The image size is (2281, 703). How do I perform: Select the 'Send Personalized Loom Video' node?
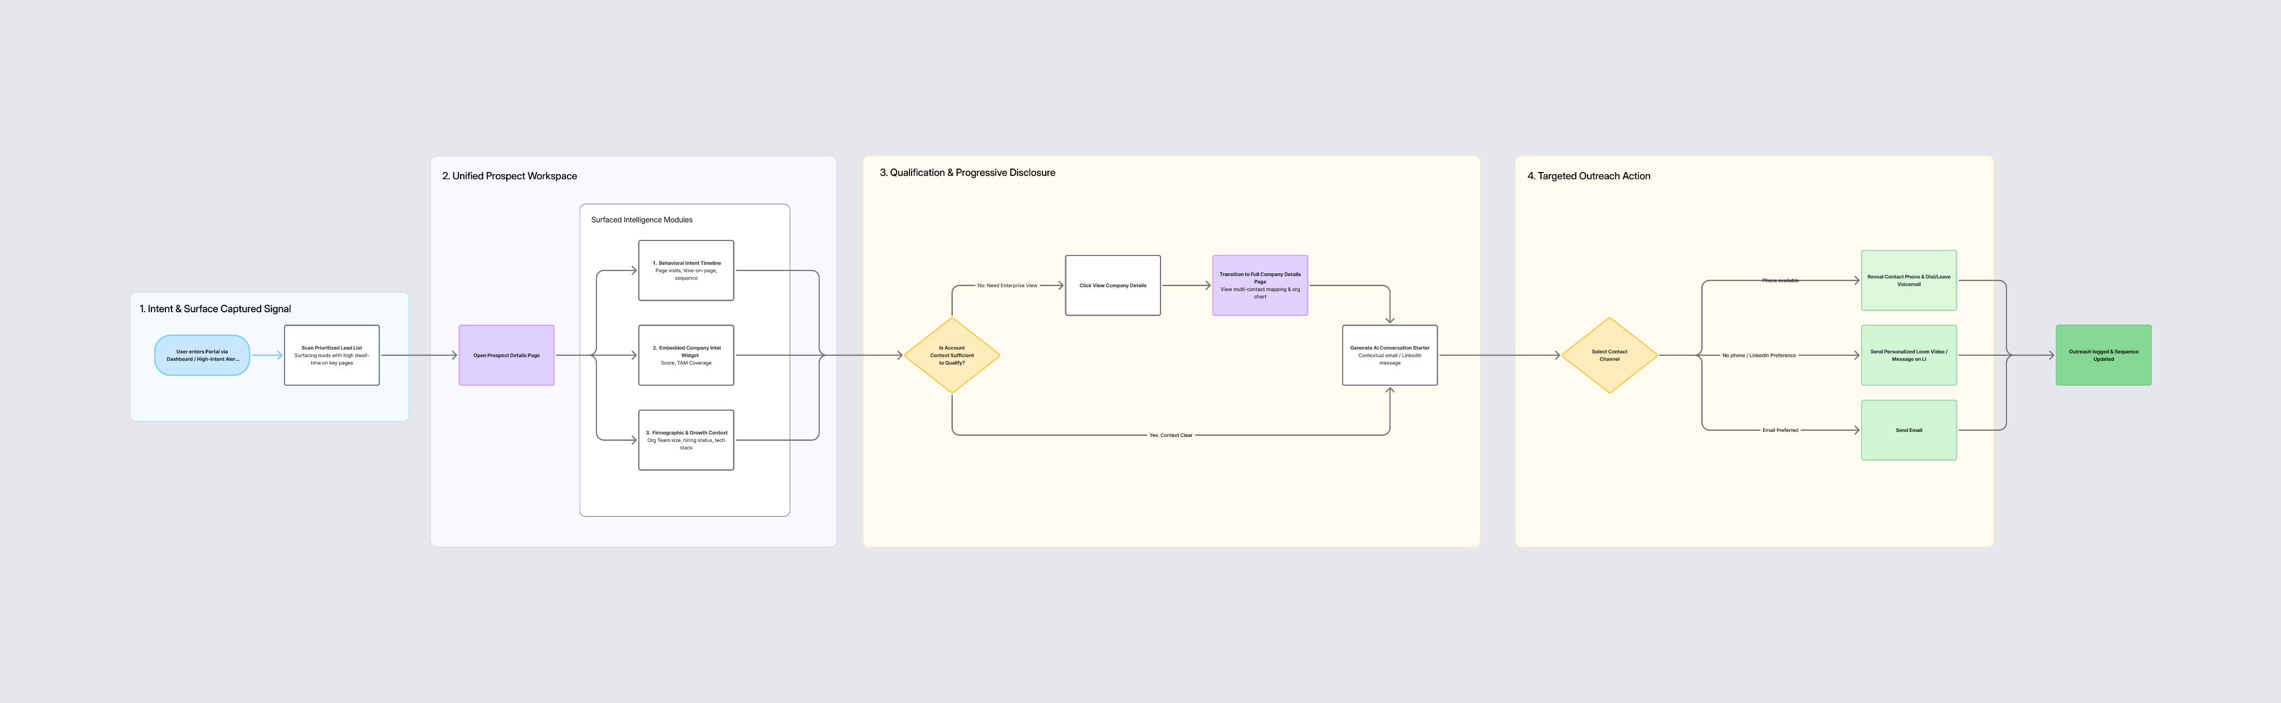[1909, 355]
